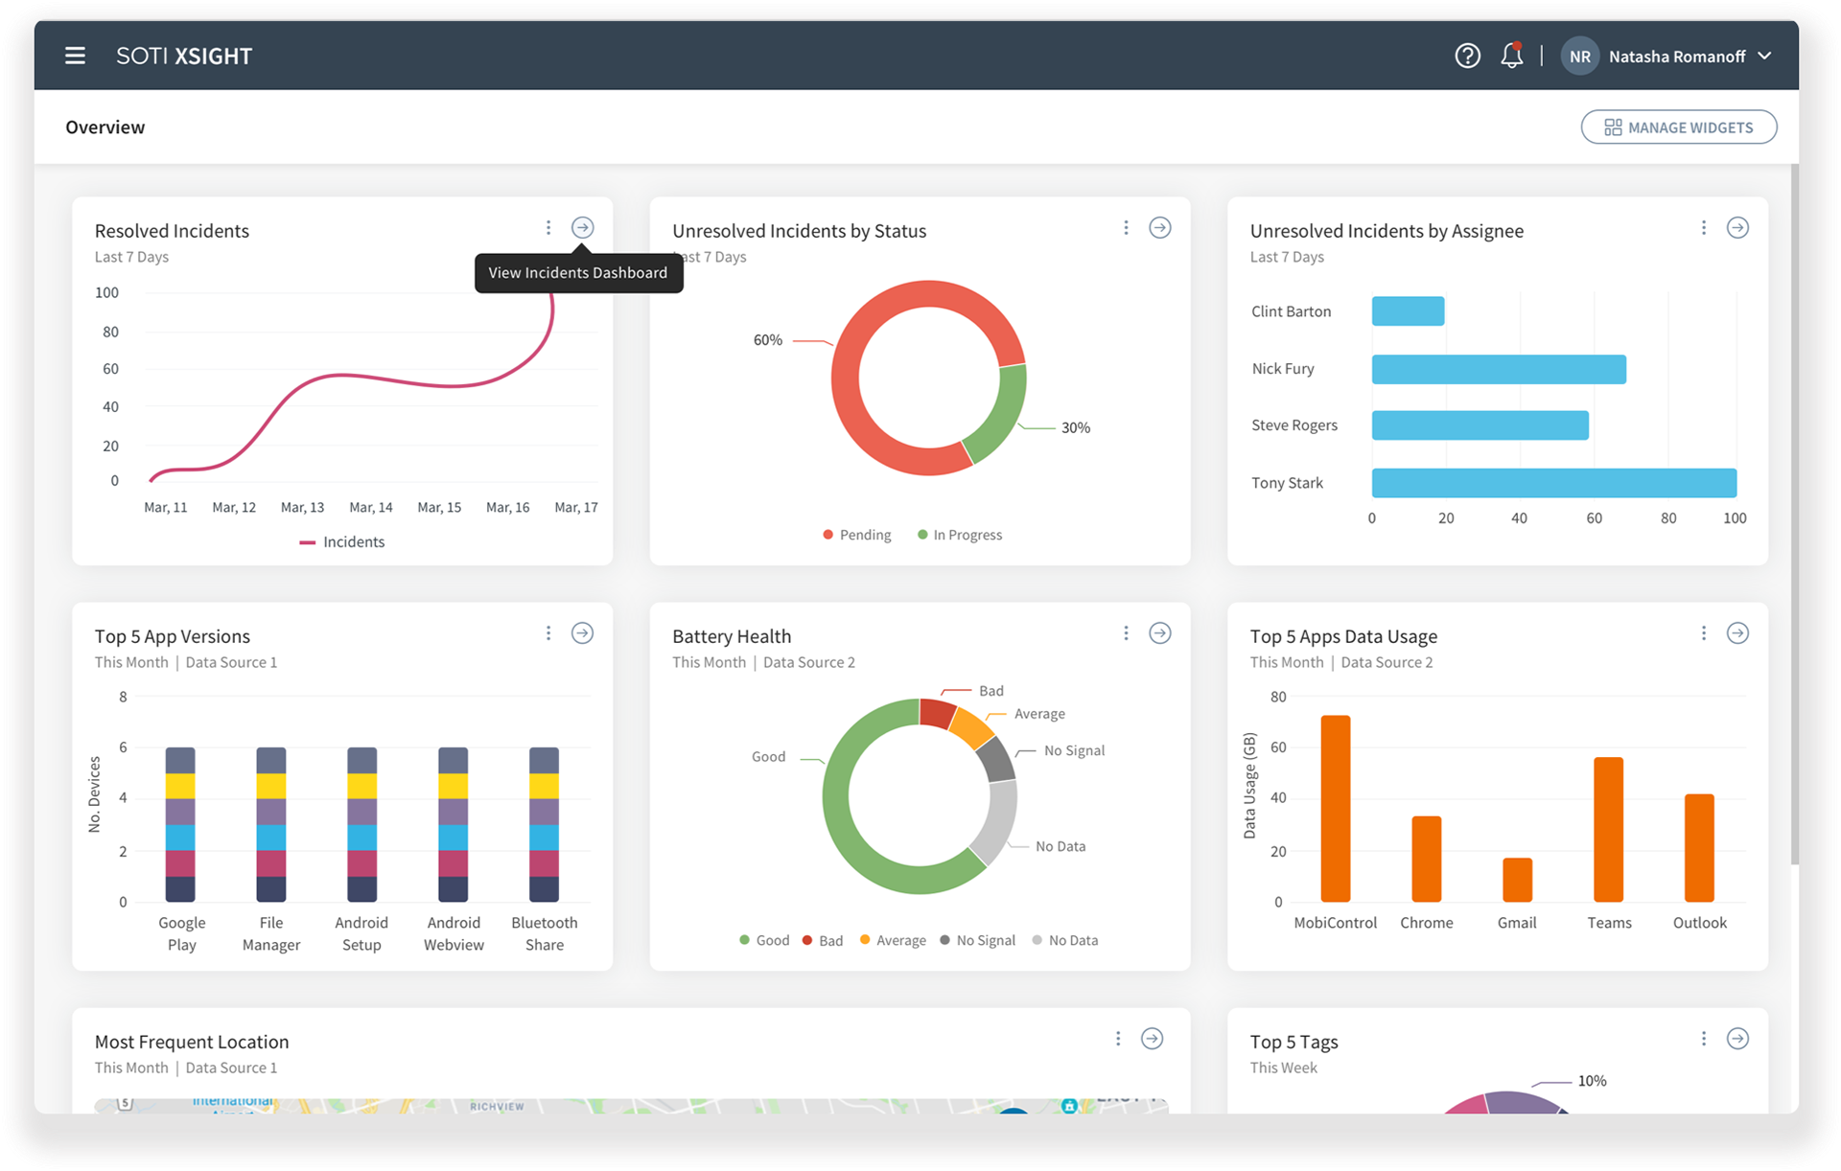Open the notifications bell
This screenshot has width=1841, height=1171.
tap(1512, 56)
